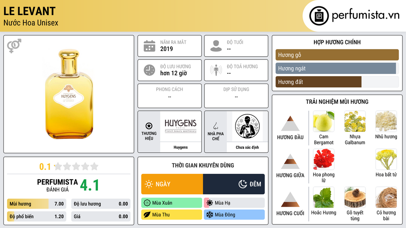
Task: Click the Hương đất accord bar
Action: click(337, 82)
